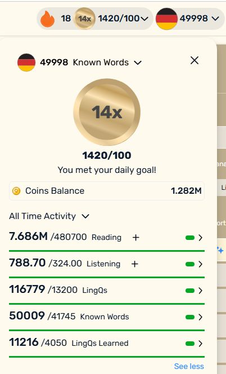226x374 pixels.
Task: Expand the 1420/100 daily goal dropdown
Action: 144,19
